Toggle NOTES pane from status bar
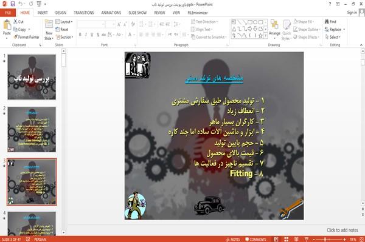Image resolution: width=365 pixels, height=242 pixels. (233, 239)
